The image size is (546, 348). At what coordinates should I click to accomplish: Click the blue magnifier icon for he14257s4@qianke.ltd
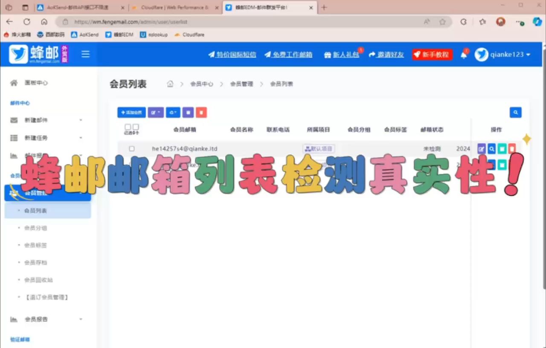click(492, 148)
